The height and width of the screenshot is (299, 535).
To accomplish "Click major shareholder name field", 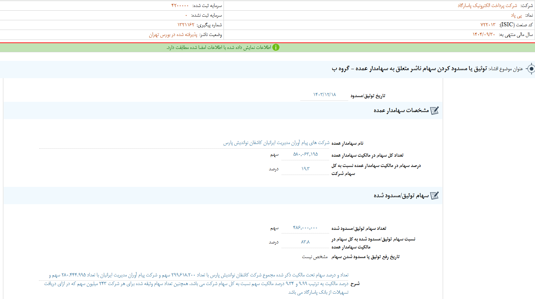I will pos(184,143).
